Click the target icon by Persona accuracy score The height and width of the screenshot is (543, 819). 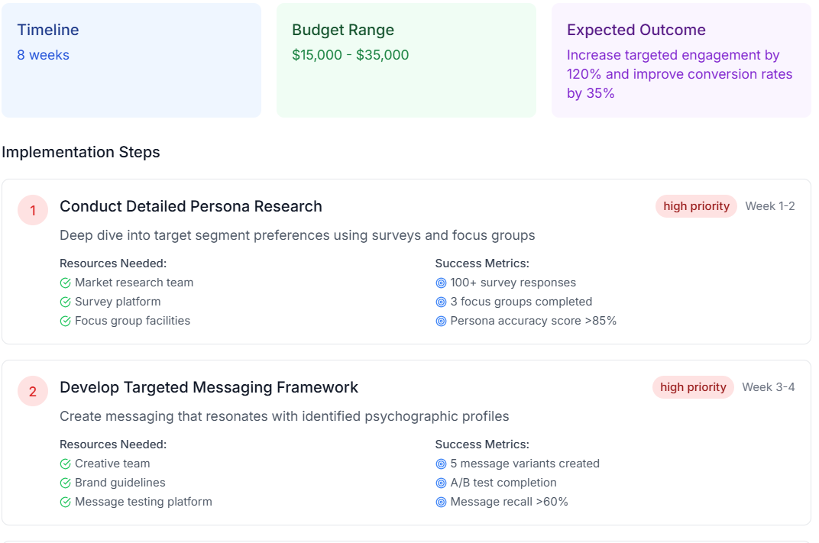click(x=441, y=321)
